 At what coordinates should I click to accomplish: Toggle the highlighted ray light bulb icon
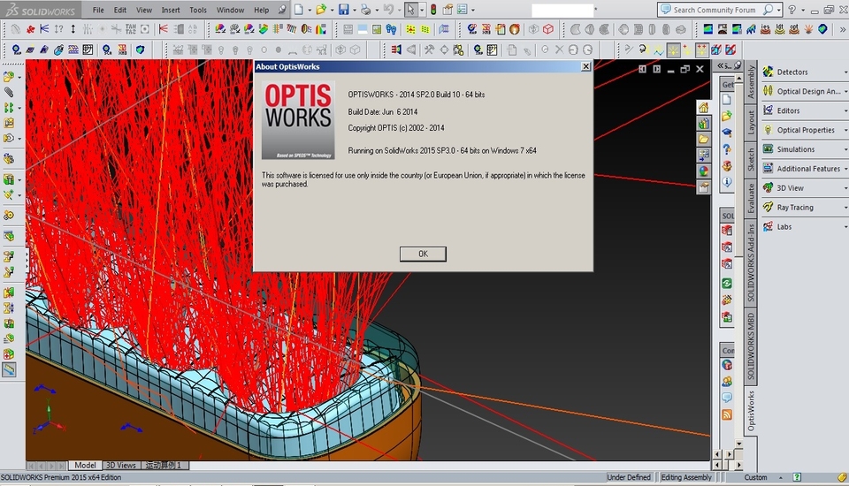[x=673, y=49]
